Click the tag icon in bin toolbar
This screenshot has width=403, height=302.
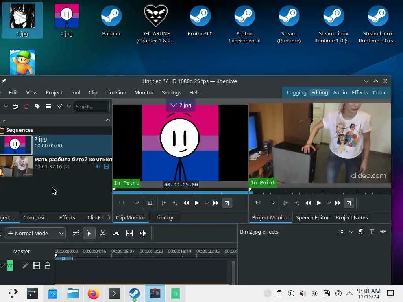[x=37, y=106]
